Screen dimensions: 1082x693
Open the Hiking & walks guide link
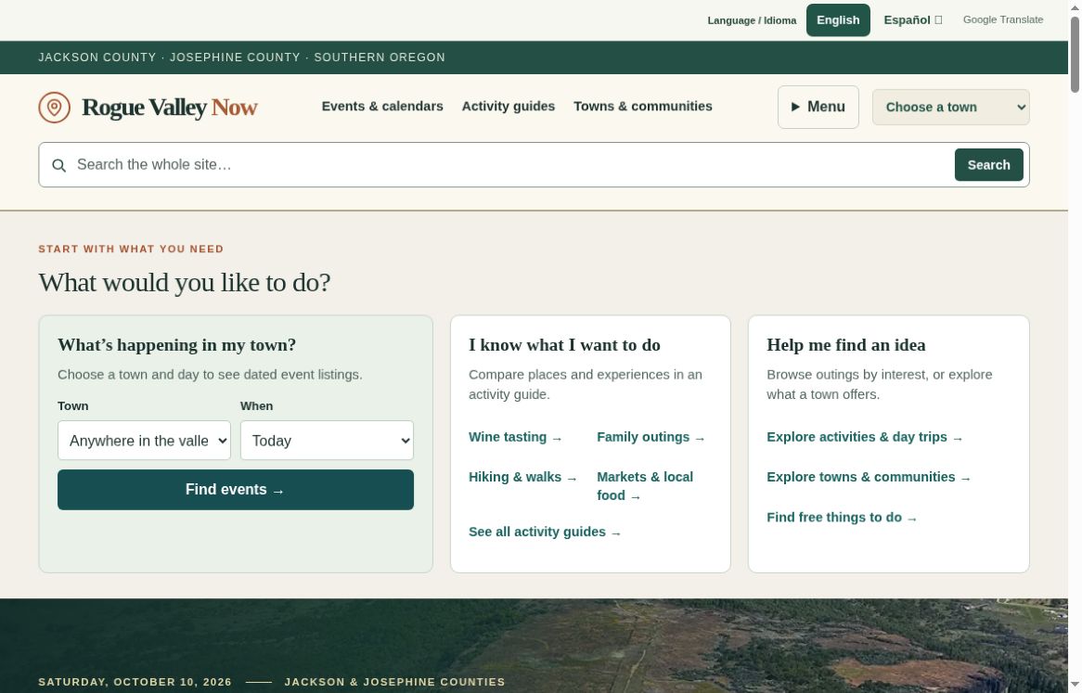[522, 477]
